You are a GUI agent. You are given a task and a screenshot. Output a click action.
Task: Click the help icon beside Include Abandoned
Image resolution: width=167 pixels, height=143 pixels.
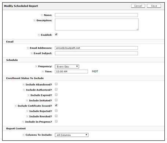coord(23,85)
